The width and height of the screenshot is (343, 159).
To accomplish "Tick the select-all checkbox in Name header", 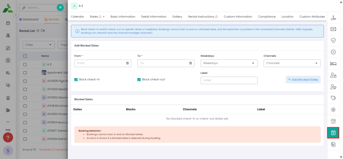I will point(25,56).
